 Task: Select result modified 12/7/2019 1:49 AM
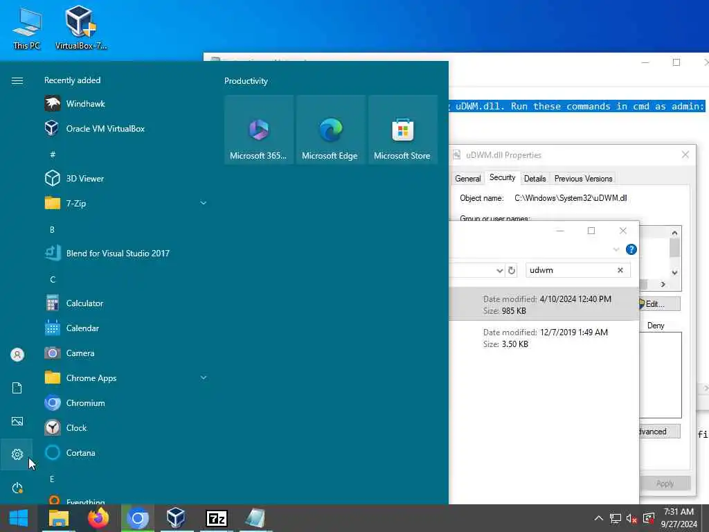[x=544, y=338]
